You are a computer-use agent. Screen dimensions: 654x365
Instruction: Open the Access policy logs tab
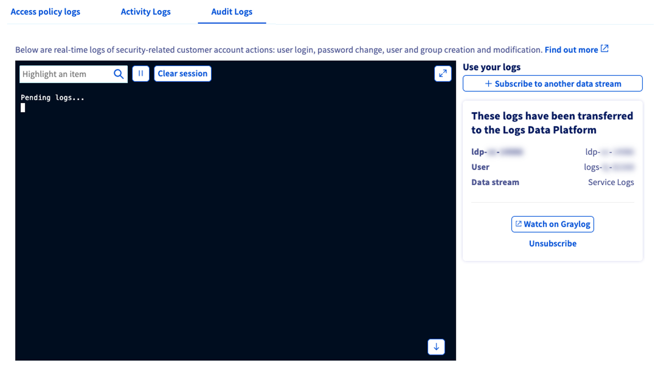tap(45, 12)
